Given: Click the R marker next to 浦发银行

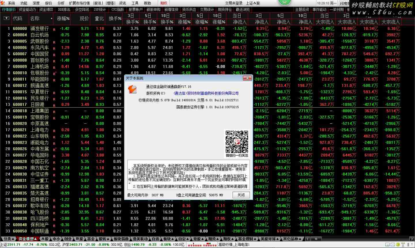Looking at the screenshot, I should click(54, 29).
